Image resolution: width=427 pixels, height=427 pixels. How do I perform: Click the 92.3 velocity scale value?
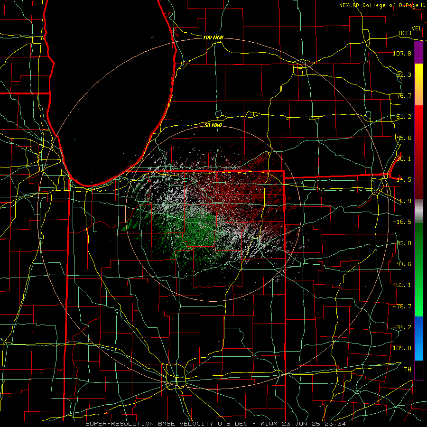[x=404, y=74]
